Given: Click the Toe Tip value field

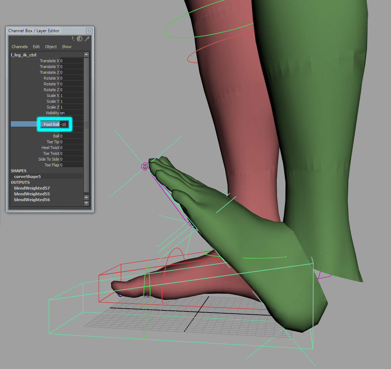Looking at the screenshot, I should pyautogui.click(x=72, y=142).
